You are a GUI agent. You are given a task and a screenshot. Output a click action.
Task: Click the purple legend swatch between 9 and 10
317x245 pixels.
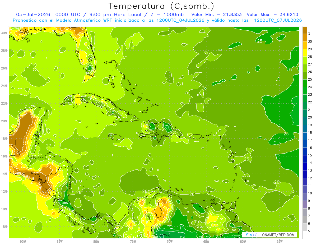pyautogui.click(x=305, y=197)
